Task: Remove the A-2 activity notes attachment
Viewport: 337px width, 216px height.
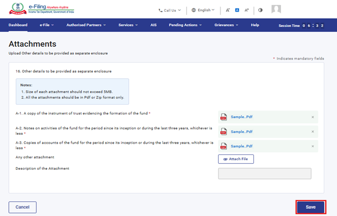Action: pos(312,132)
